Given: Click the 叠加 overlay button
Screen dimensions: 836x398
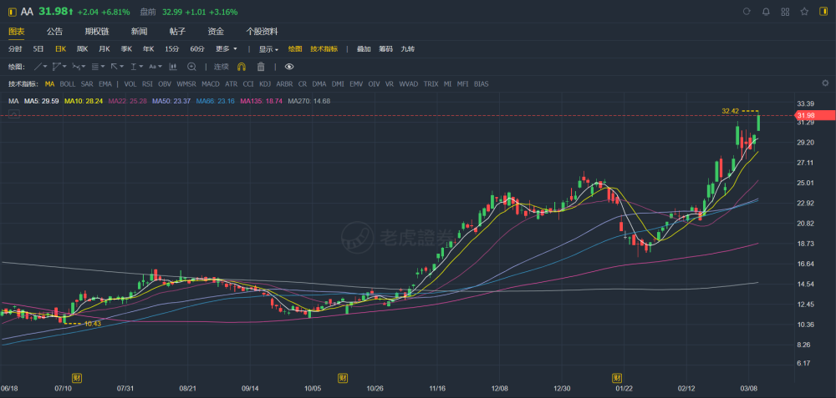Looking at the screenshot, I should pos(364,49).
